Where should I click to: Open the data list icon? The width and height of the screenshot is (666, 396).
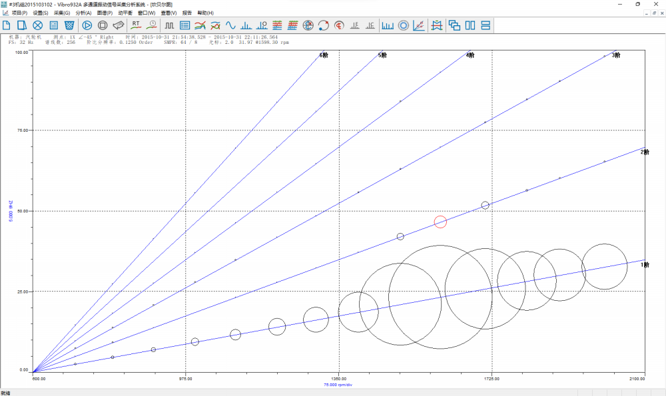tap(184, 25)
